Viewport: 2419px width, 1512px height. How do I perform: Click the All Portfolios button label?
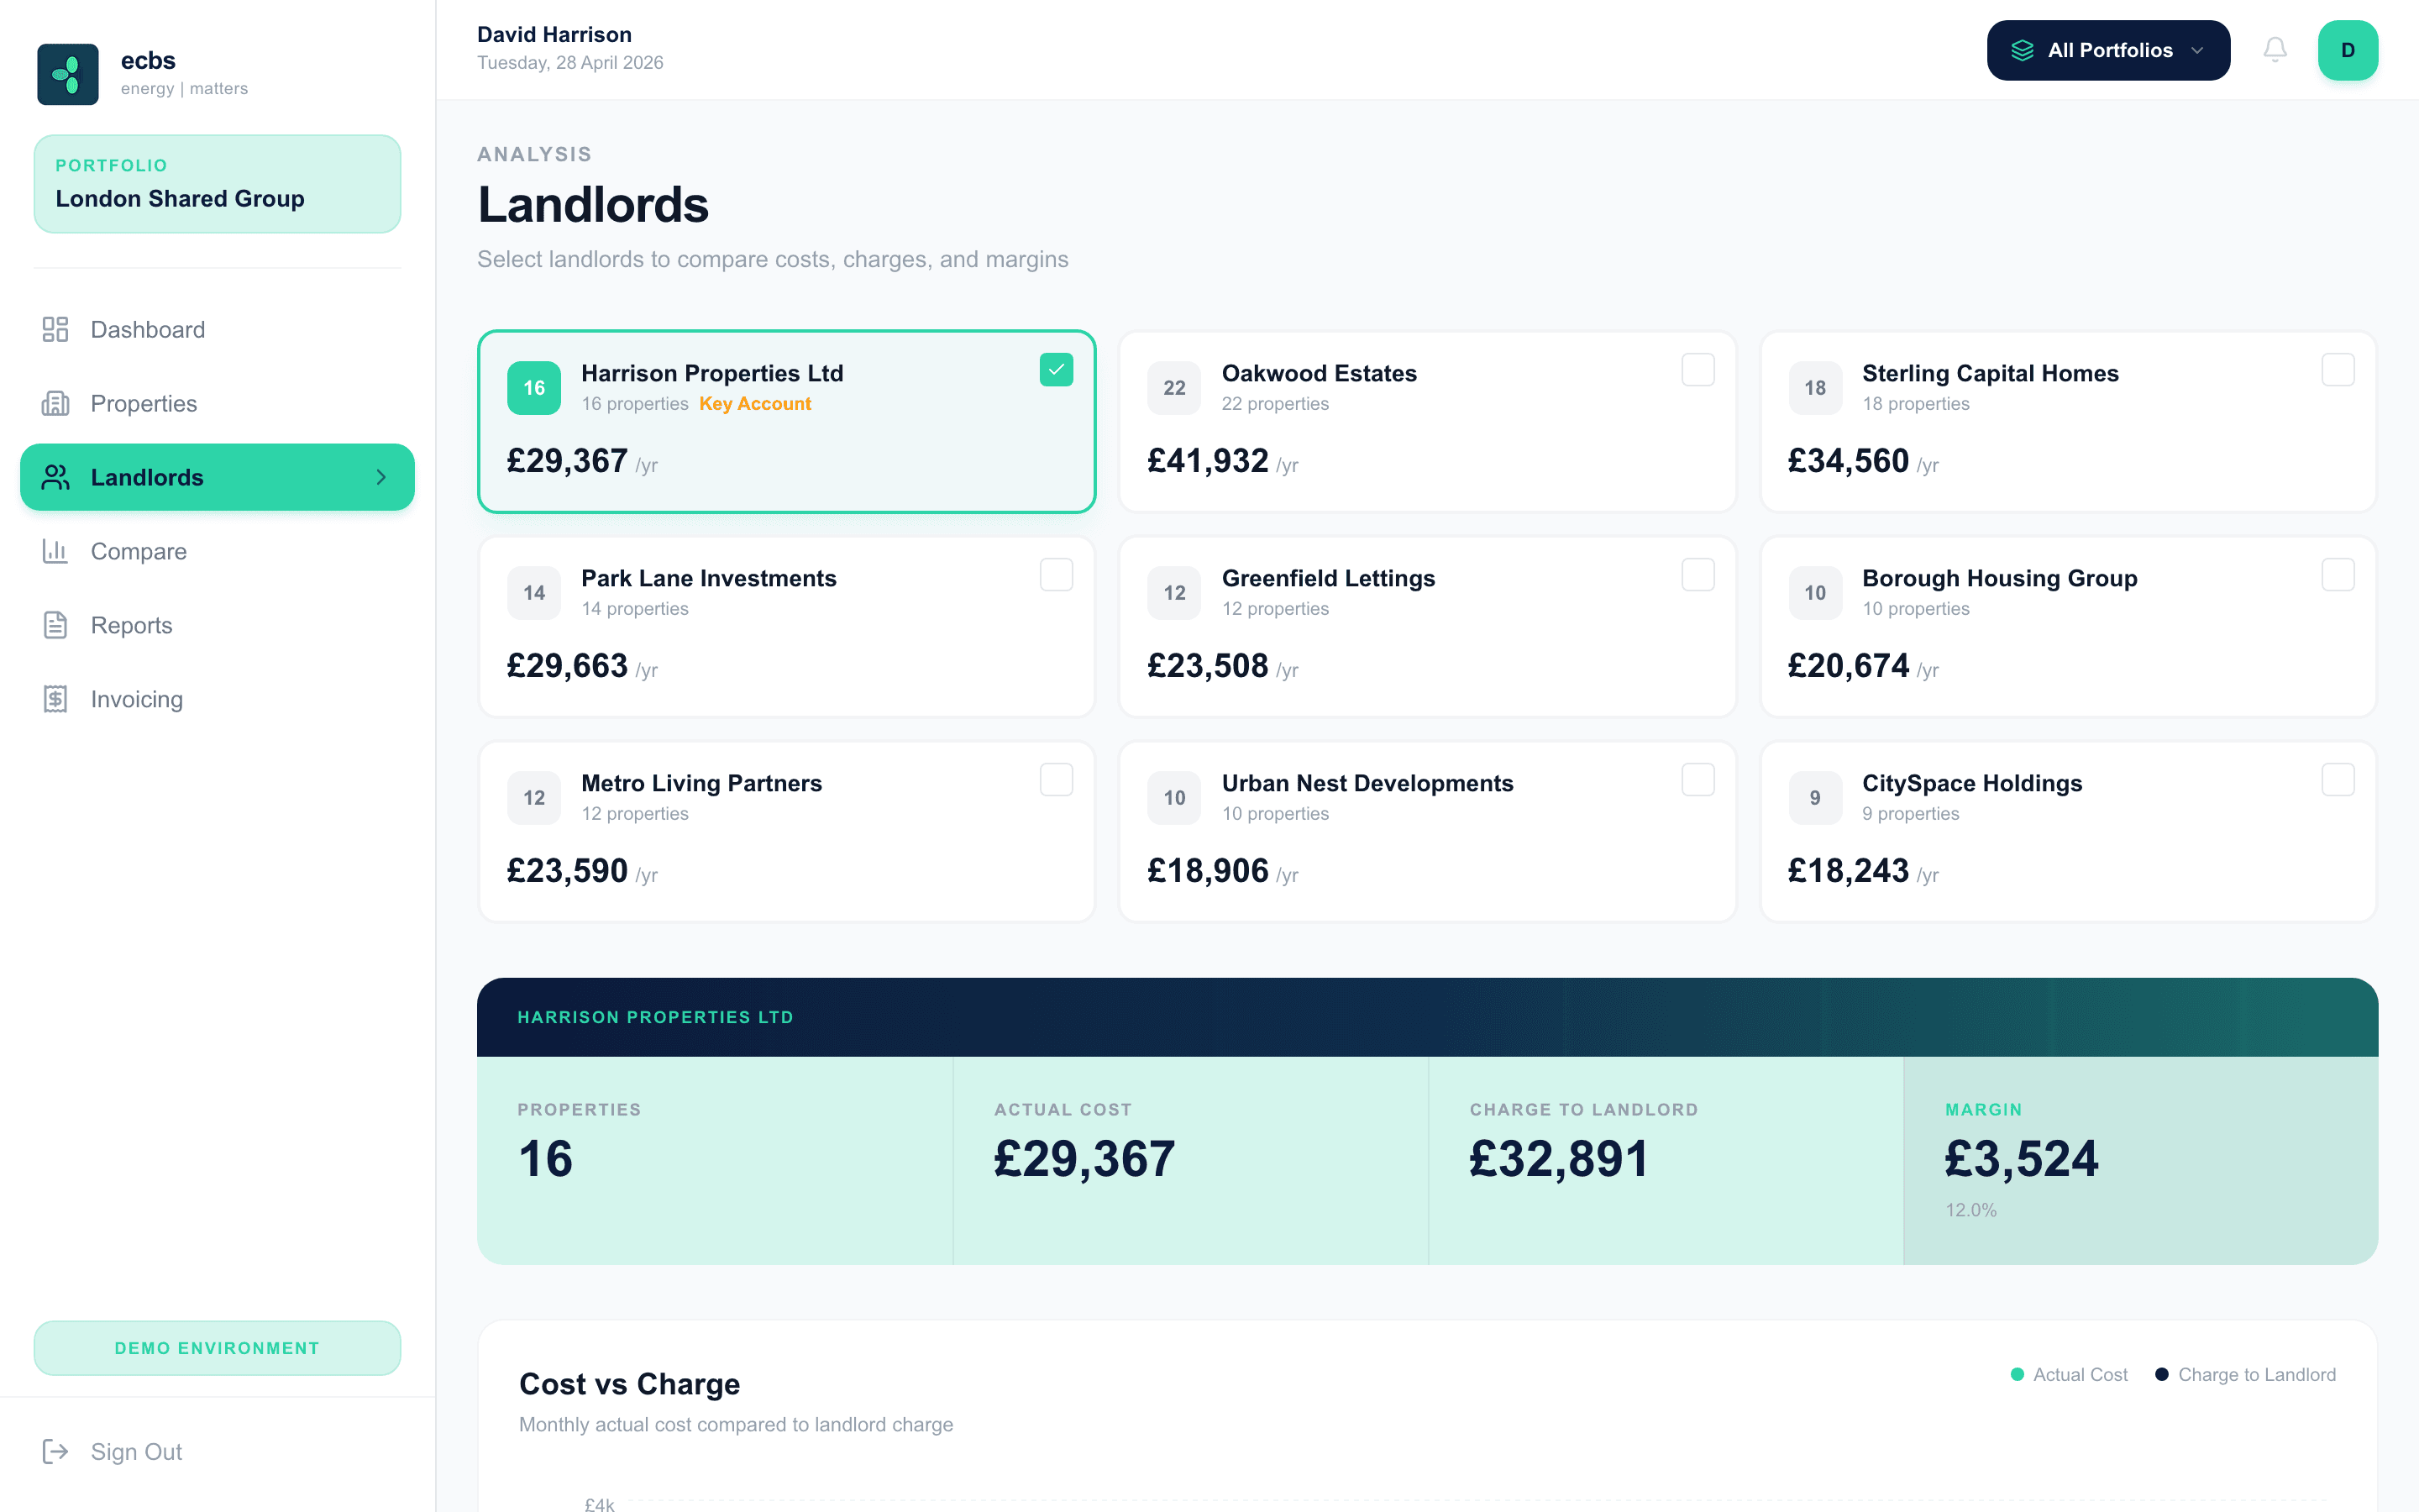pos(2110,50)
